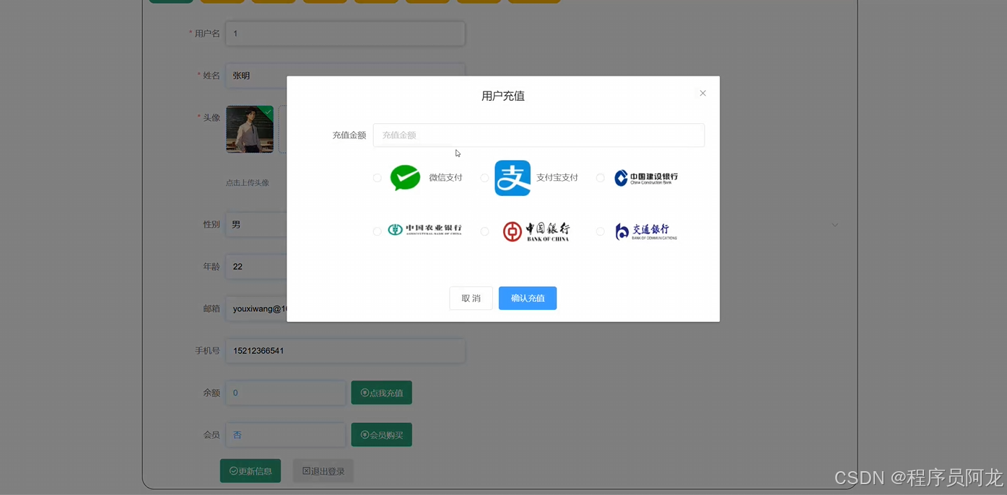Viewport: 1007px width, 495px height.
Task: Expand the 性别 dropdown arrow
Action: click(834, 225)
